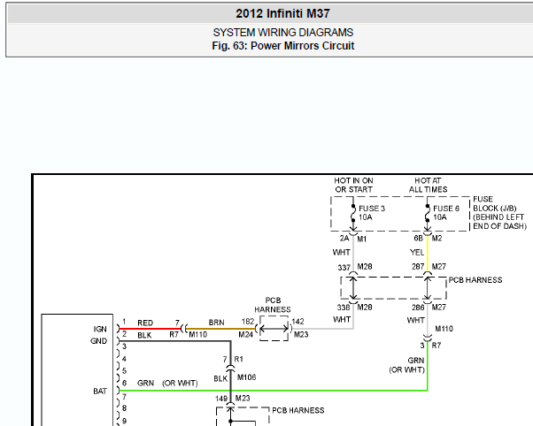Click the 'BLK' label on pin 2 wire
Viewport: 533px width, 426px height.
(144, 336)
